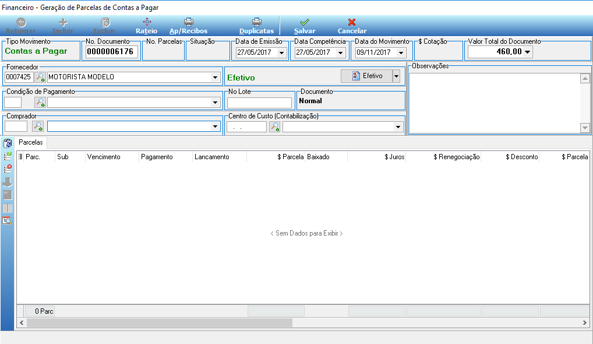Click the Excluir trash icon
593x344 pixels.
tap(105, 22)
